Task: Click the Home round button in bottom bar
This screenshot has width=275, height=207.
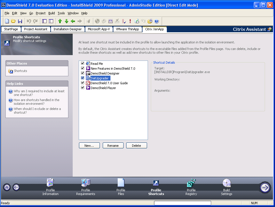Action: click(7, 187)
